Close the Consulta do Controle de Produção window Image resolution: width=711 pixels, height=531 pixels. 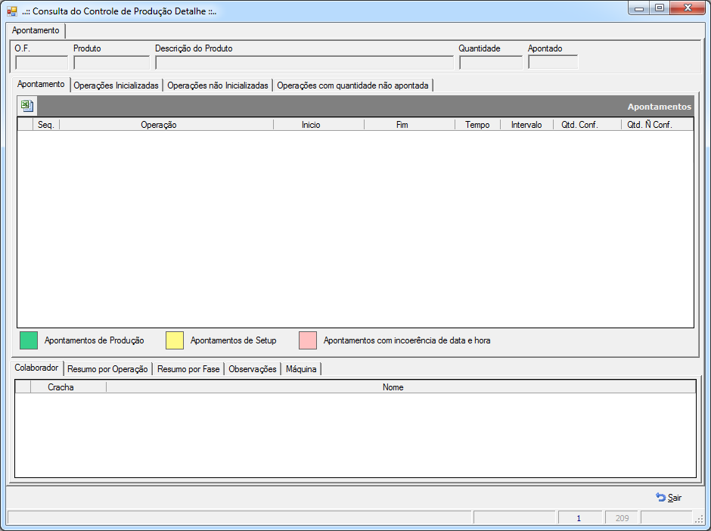coord(688,8)
